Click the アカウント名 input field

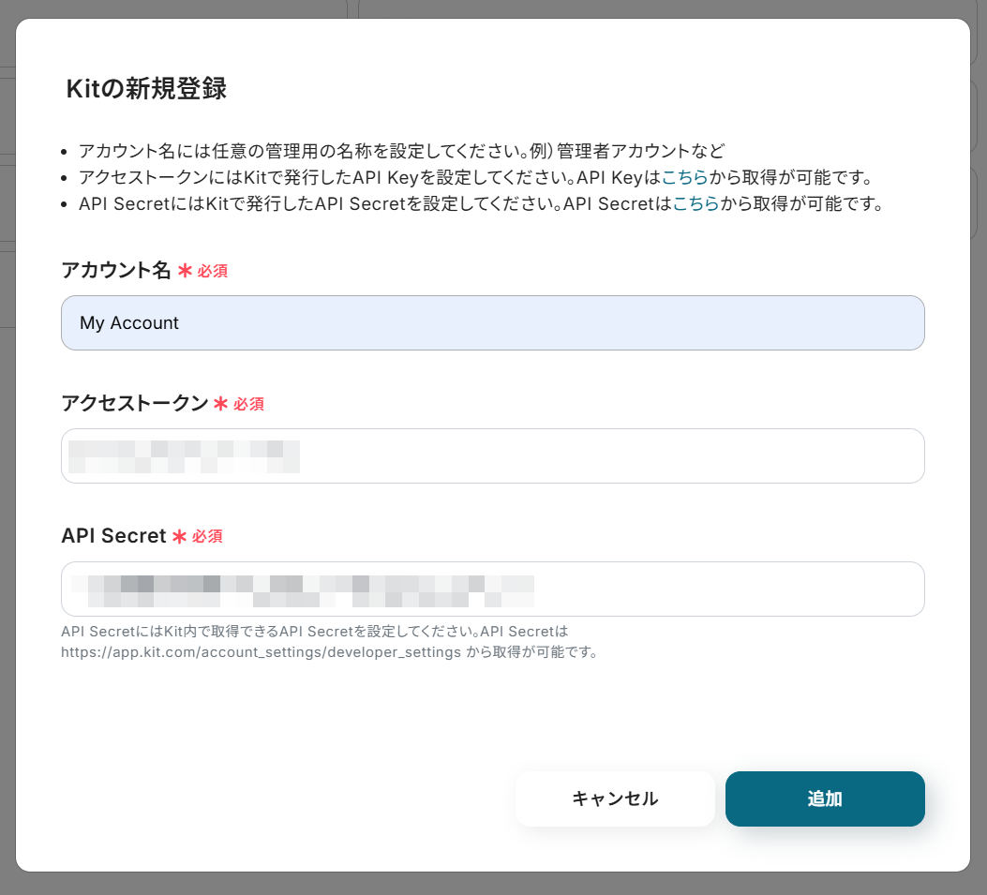coord(492,323)
